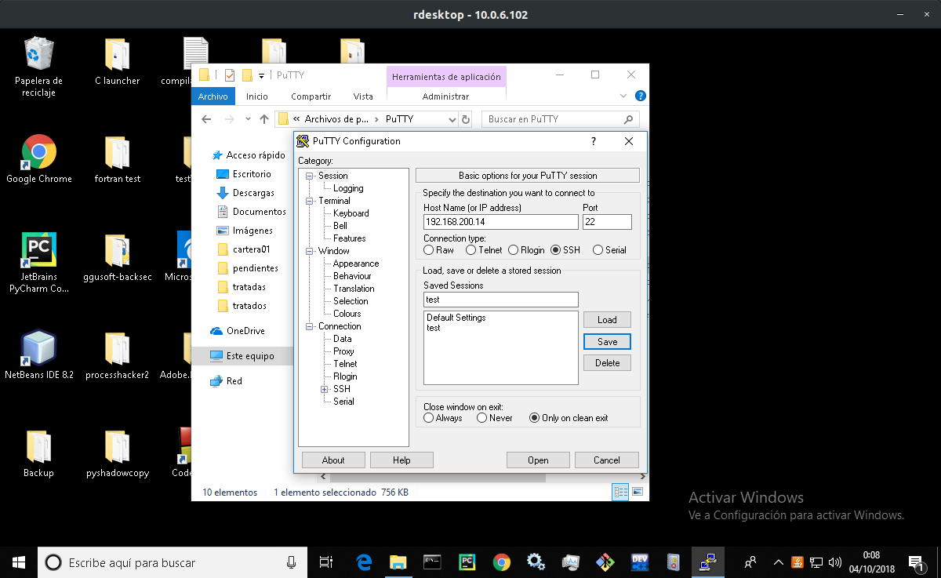This screenshot has height=578, width=941.
Task: Open PyCharm from the taskbar
Action: pos(467,562)
